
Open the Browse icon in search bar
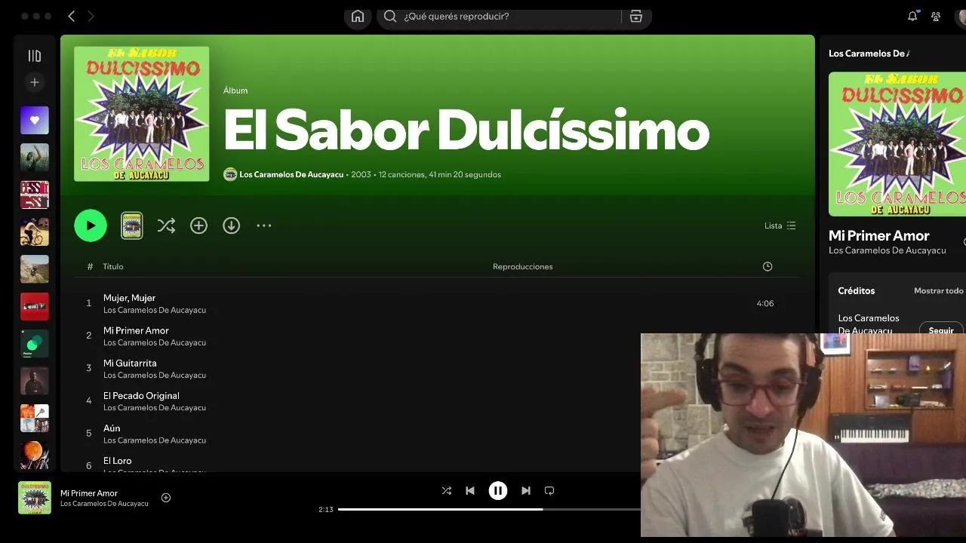coord(636,17)
